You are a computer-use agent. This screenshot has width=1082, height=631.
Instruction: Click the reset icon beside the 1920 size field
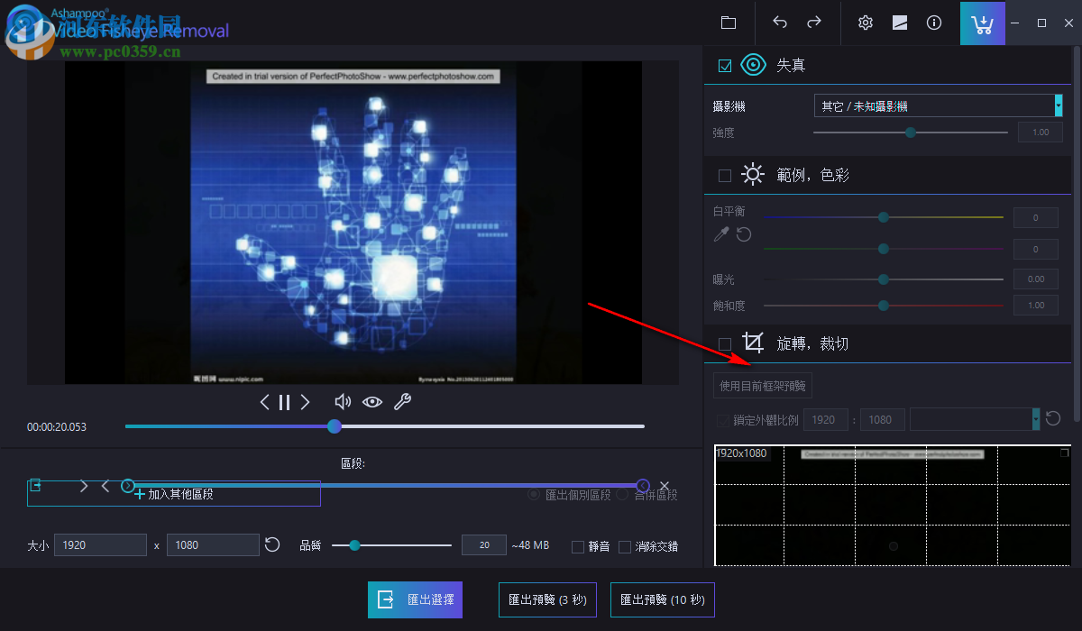point(272,544)
